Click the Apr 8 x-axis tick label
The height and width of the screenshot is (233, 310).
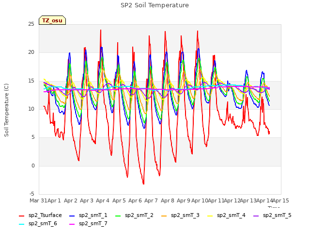coord(168,200)
